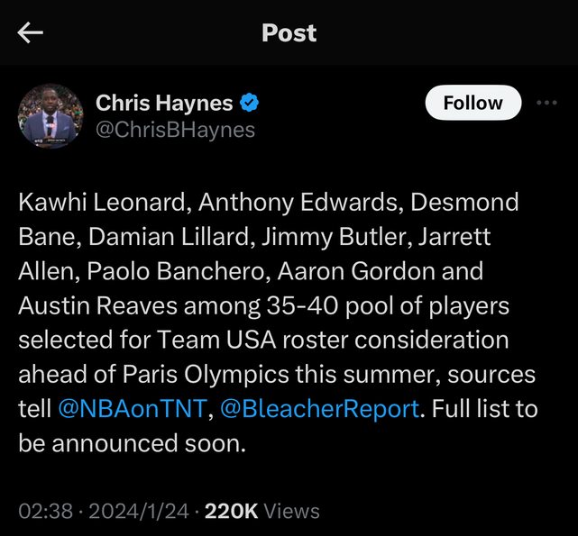Click the blue verified badge
The width and height of the screenshot is (578, 536).
pos(251,103)
